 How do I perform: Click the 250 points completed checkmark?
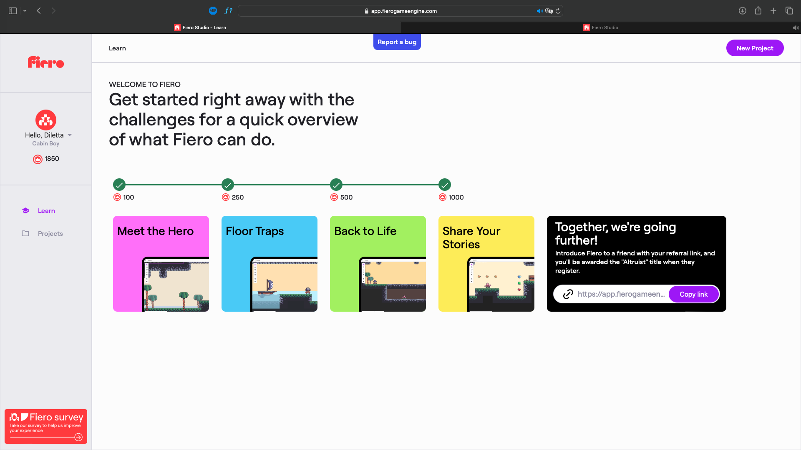228,185
